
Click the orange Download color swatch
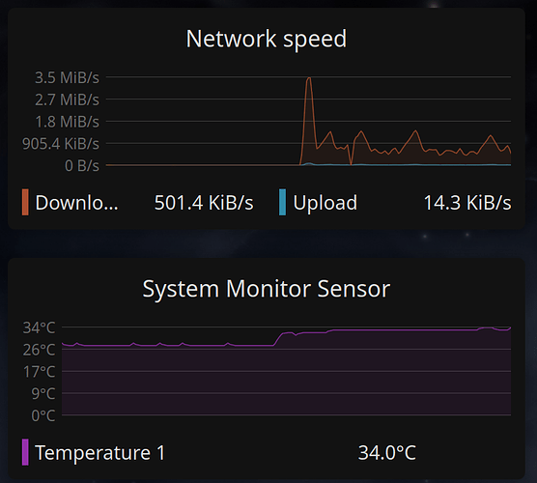click(x=25, y=202)
